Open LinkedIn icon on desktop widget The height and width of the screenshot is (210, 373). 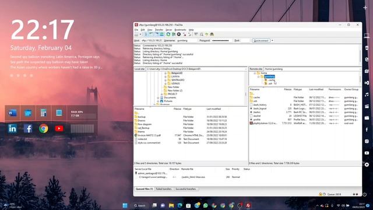pyautogui.click(x=12, y=128)
